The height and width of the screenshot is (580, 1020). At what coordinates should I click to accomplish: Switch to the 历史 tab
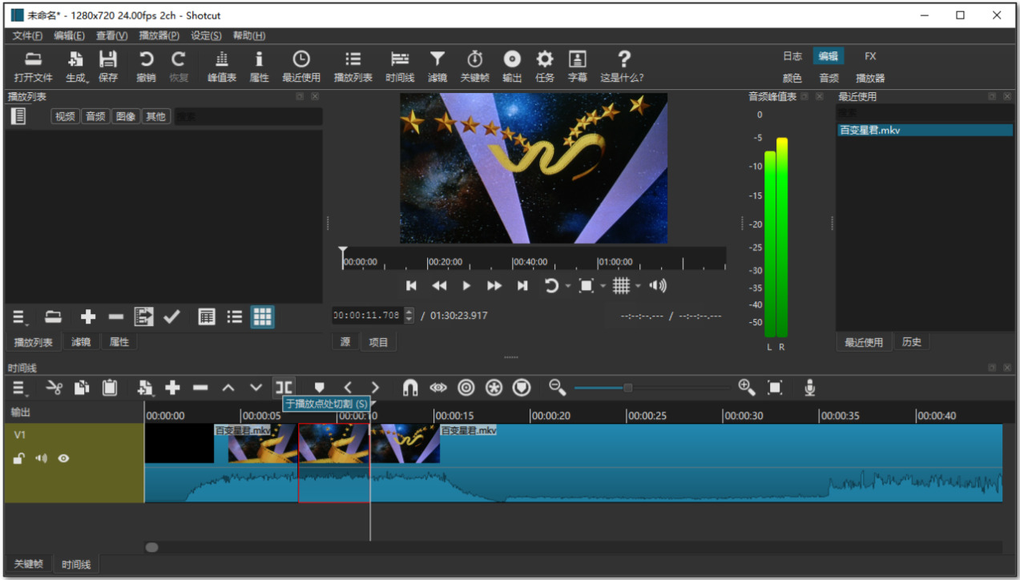(912, 342)
